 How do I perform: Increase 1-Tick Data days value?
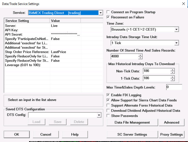[172, 77]
